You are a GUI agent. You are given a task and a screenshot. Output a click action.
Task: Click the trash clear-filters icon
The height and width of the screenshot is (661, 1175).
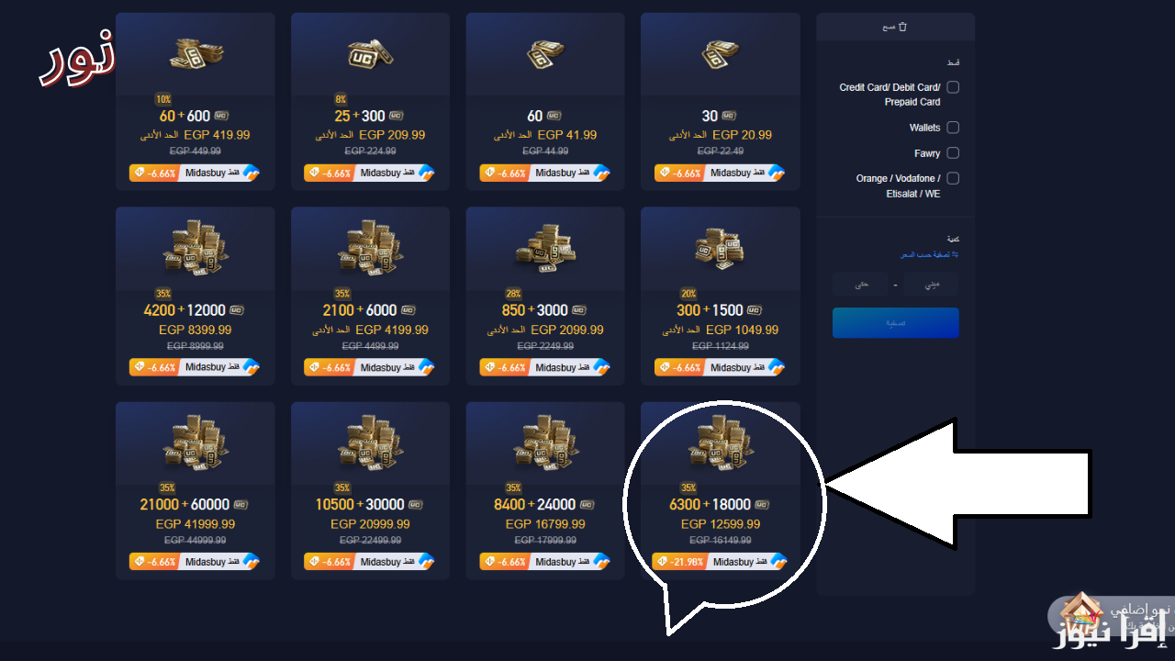point(902,27)
